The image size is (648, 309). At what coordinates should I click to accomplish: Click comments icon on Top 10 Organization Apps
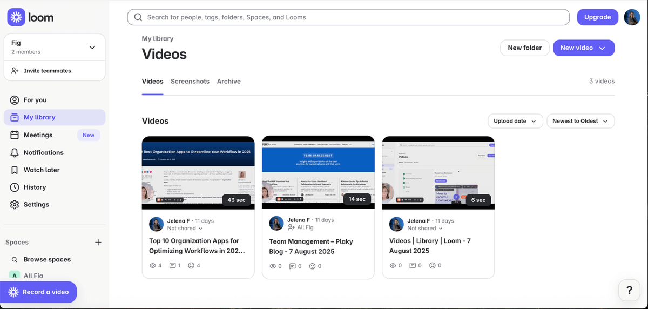[173, 266]
